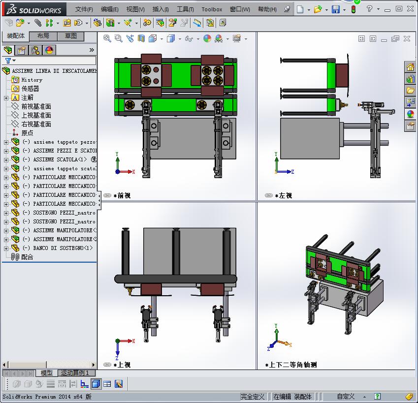This screenshot has height=403, width=418.
Task: Select the 前视基准面 tree item
Action: pyautogui.click(x=31, y=107)
